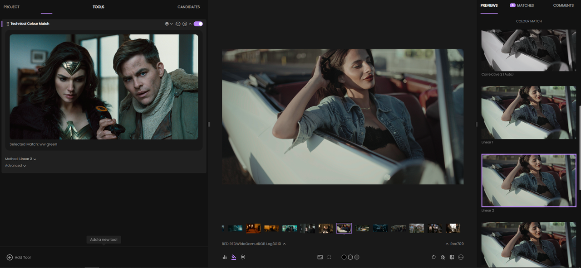Open the three-dots more options icon
Image resolution: width=581 pixels, height=268 pixels.
point(461,257)
